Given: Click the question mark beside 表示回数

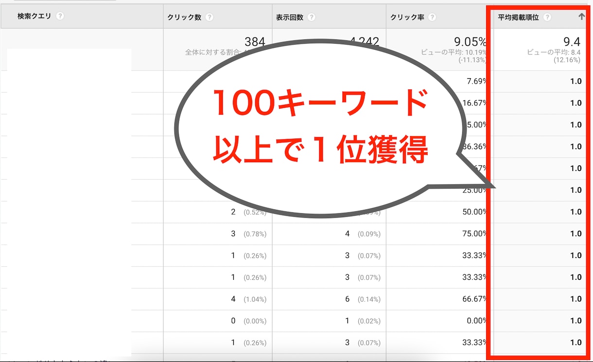Looking at the screenshot, I should (311, 17).
